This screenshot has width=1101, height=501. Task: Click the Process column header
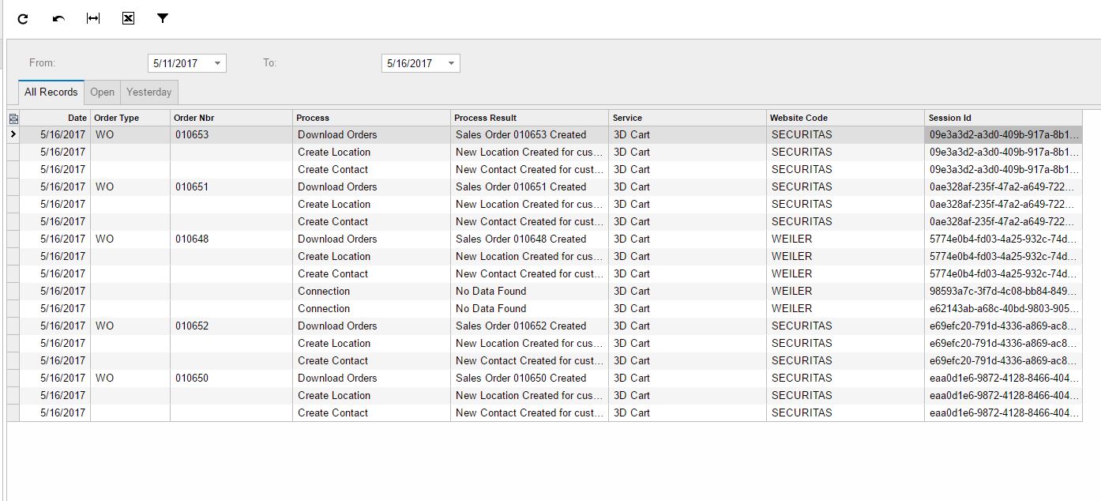371,118
